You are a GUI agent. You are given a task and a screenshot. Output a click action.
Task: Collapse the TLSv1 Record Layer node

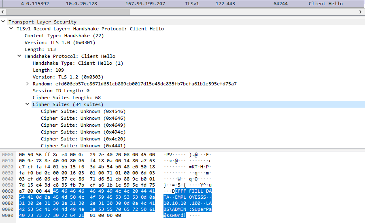(x=11, y=29)
